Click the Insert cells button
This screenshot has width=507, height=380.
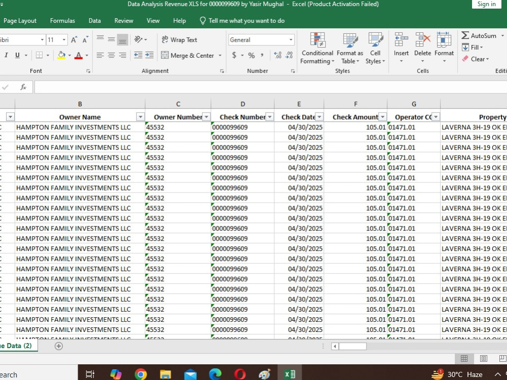[x=401, y=48]
